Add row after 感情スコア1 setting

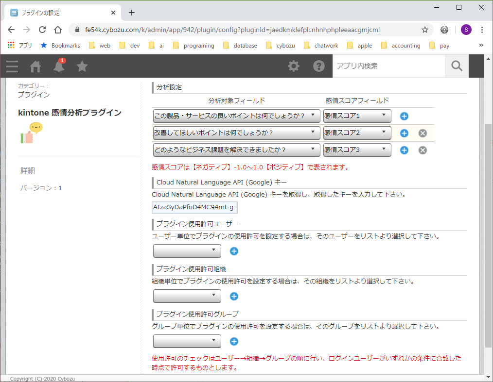tap(404, 116)
